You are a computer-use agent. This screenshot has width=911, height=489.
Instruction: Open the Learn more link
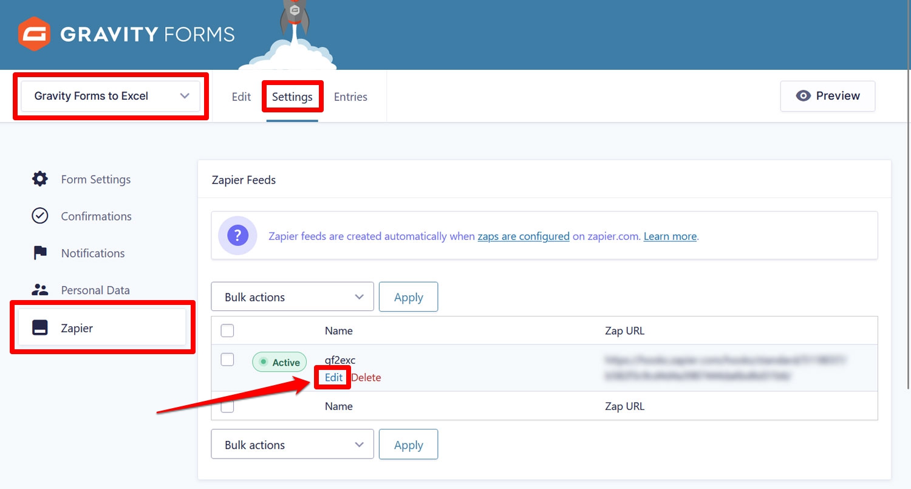670,236
